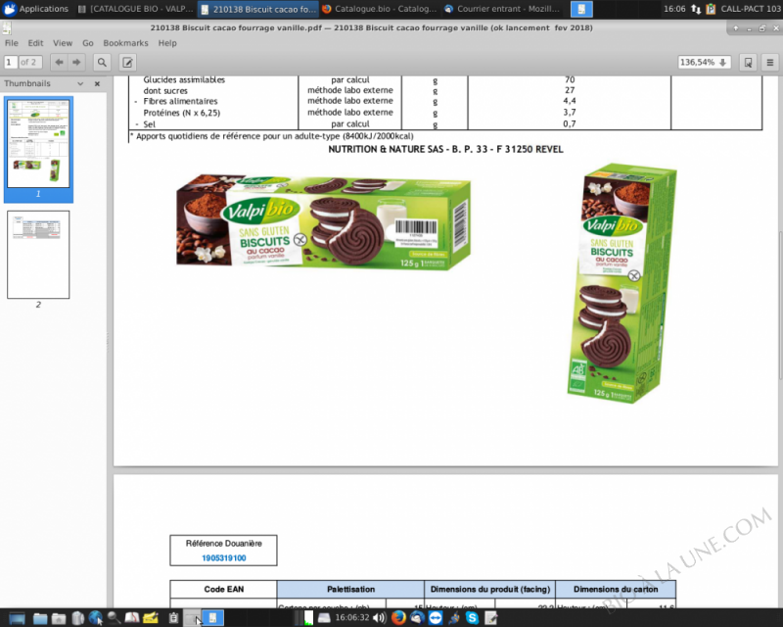This screenshot has height=627, width=783.
Task: Click the page number input field
Action: [11, 63]
